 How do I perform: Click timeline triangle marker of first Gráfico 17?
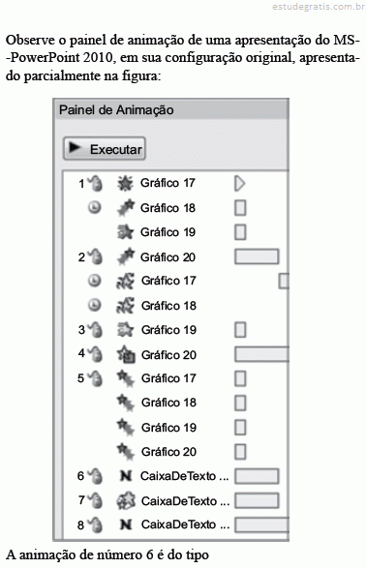coord(240,184)
